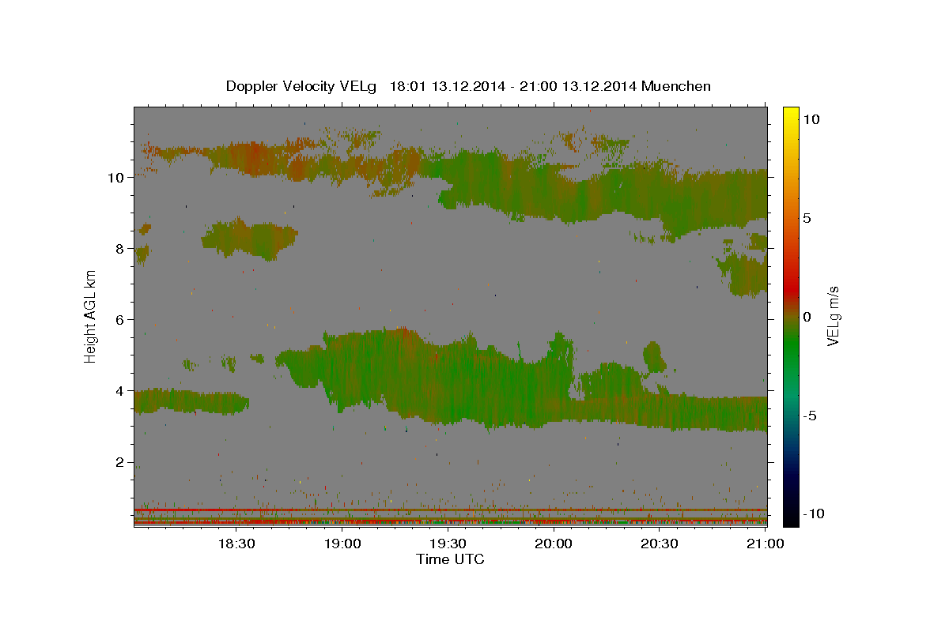
Task: Click the colorbar tick label '-5'
Action: (809, 416)
